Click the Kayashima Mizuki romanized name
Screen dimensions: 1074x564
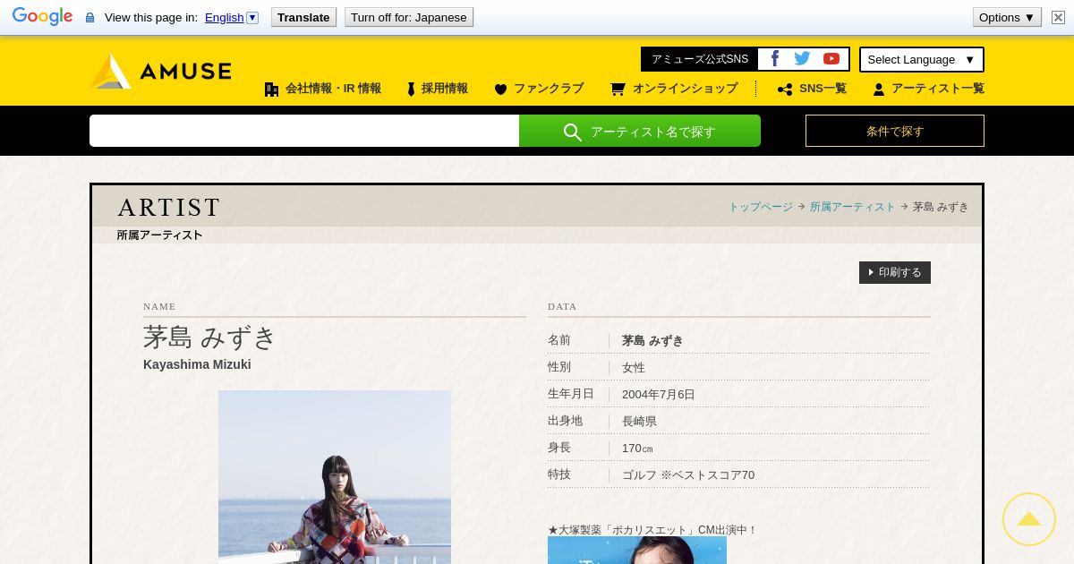point(197,364)
